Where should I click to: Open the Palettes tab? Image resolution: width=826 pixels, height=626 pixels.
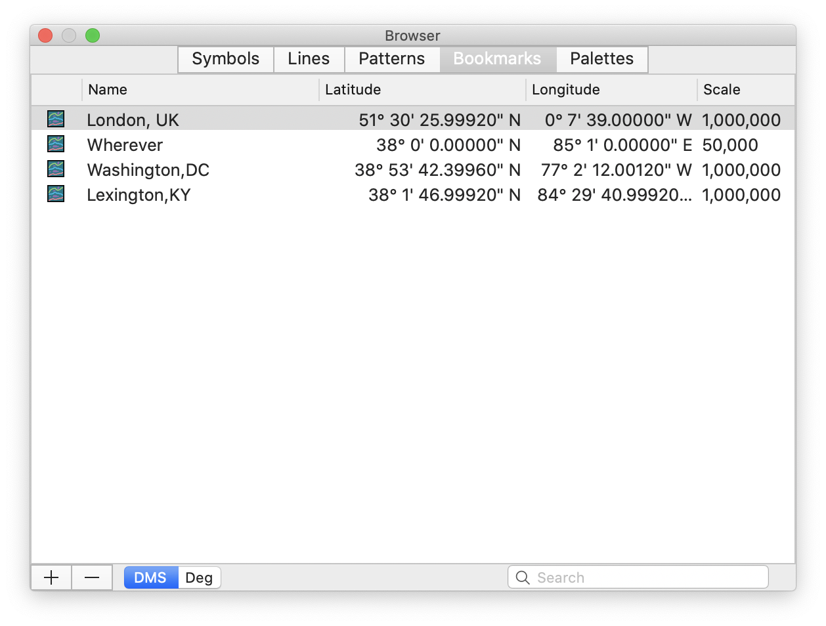pos(601,59)
